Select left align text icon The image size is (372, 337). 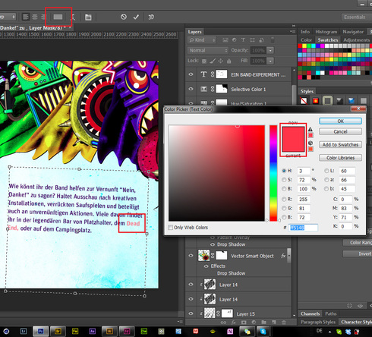(26, 17)
